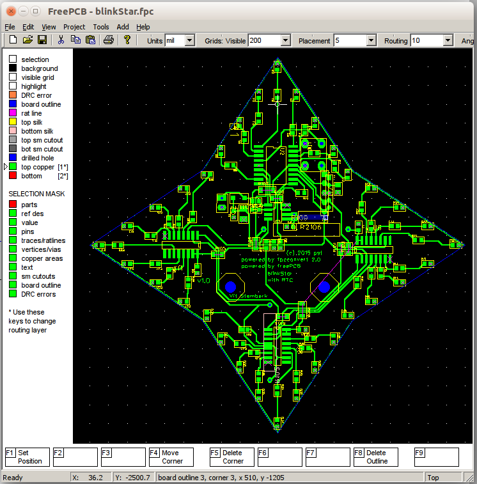
Task: Toggle traces/ratlines selection mask
Action: click(13, 240)
